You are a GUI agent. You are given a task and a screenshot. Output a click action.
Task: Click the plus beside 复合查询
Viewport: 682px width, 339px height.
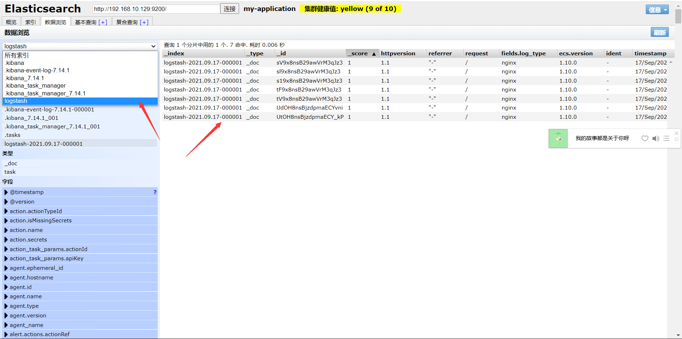click(x=144, y=22)
